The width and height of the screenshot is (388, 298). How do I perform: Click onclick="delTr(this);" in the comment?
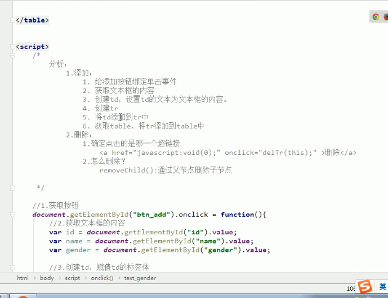(270, 153)
